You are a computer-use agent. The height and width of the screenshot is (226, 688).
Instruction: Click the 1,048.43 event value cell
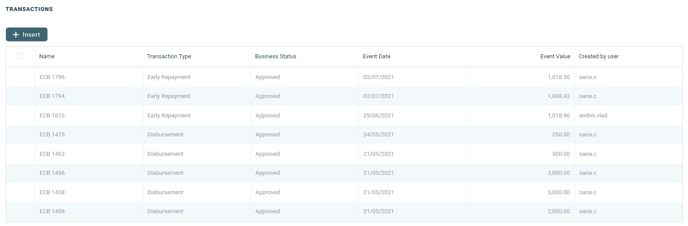(x=558, y=96)
